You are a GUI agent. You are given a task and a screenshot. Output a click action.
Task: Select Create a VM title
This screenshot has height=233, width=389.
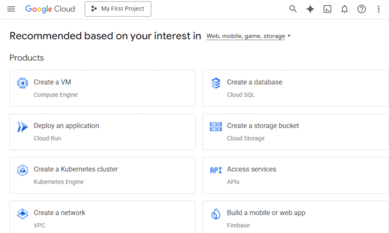[x=53, y=82]
